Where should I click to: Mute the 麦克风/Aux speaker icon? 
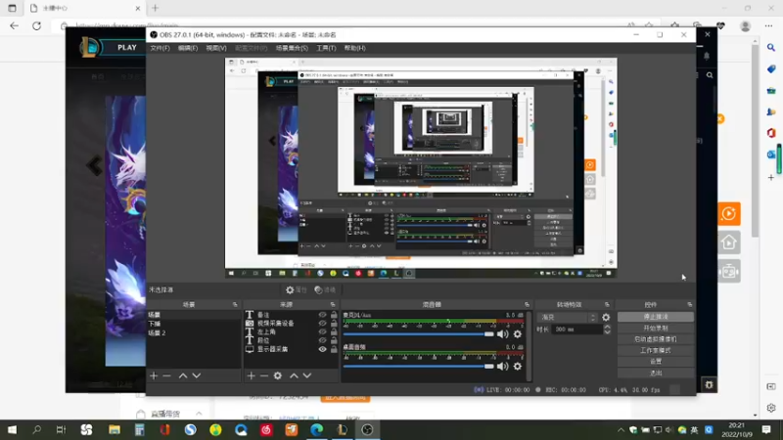(503, 334)
